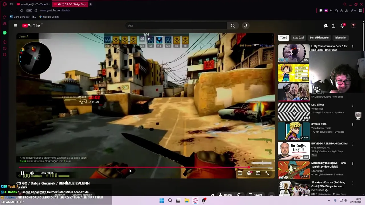
Task: Open options for the Slovakya - Kosova video
Action: pyautogui.click(x=353, y=183)
